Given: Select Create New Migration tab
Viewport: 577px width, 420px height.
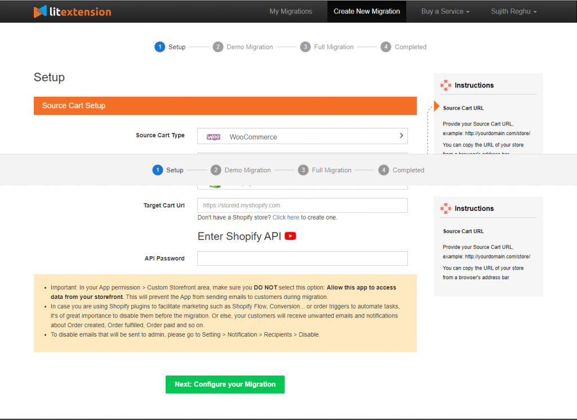Looking at the screenshot, I should (x=366, y=11).
